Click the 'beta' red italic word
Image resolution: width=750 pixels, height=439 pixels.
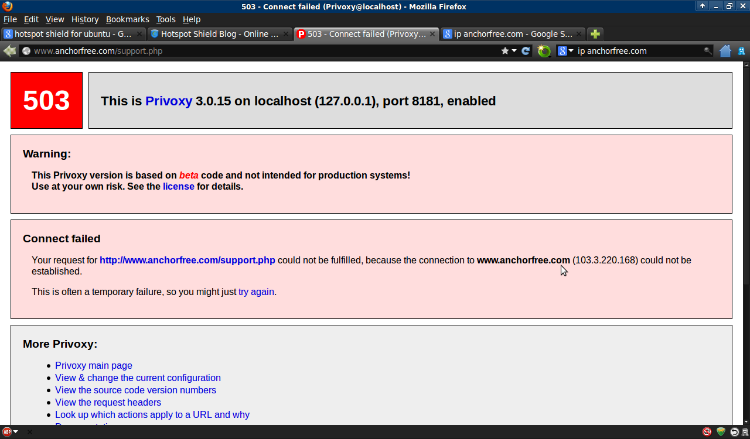[189, 175]
